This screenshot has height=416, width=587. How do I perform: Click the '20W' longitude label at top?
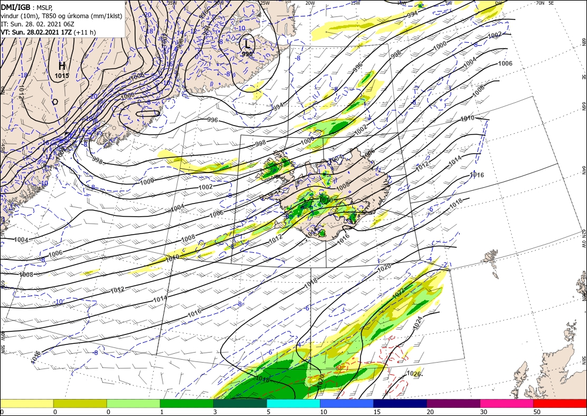click(x=309, y=3)
